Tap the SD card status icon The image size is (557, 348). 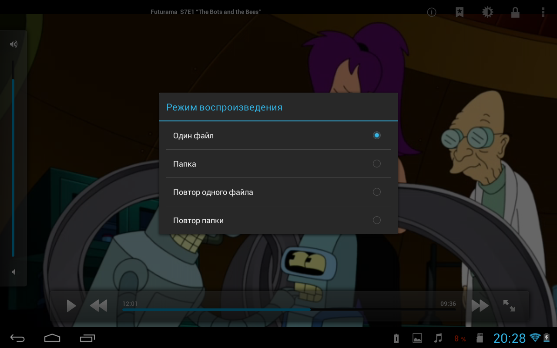click(480, 338)
